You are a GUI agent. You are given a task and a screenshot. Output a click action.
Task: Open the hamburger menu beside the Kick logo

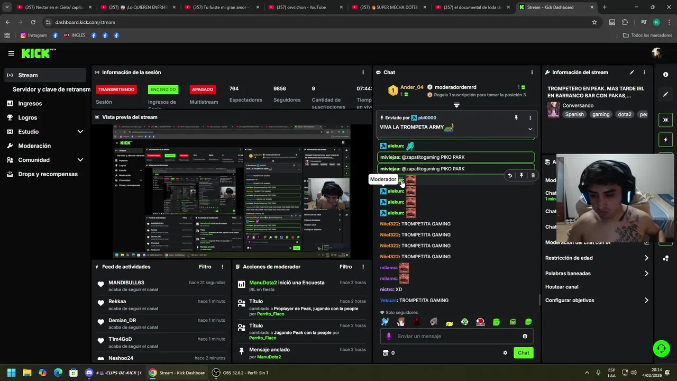[11, 53]
